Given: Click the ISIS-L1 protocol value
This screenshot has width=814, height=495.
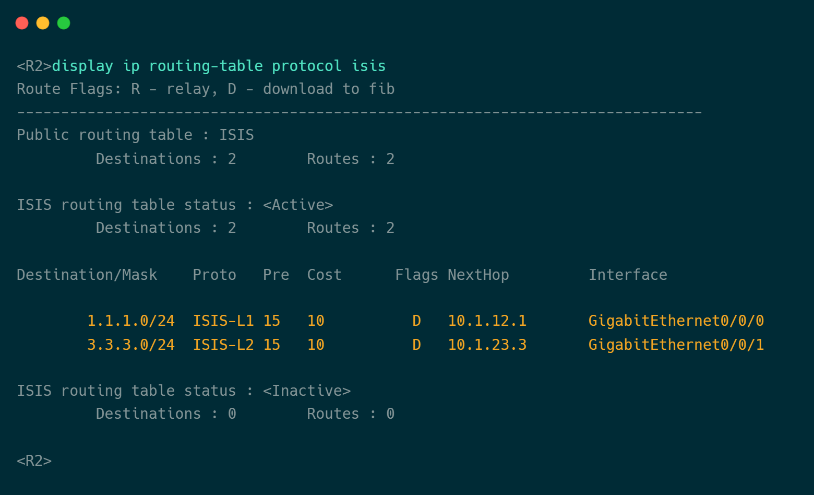Looking at the screenshot, I should [223, 321].
